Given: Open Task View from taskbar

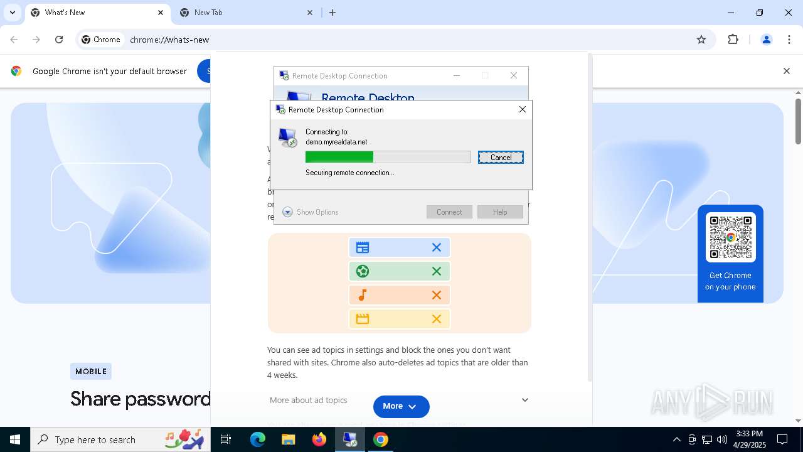Looking at the screenshot, I should click(226, 439).
